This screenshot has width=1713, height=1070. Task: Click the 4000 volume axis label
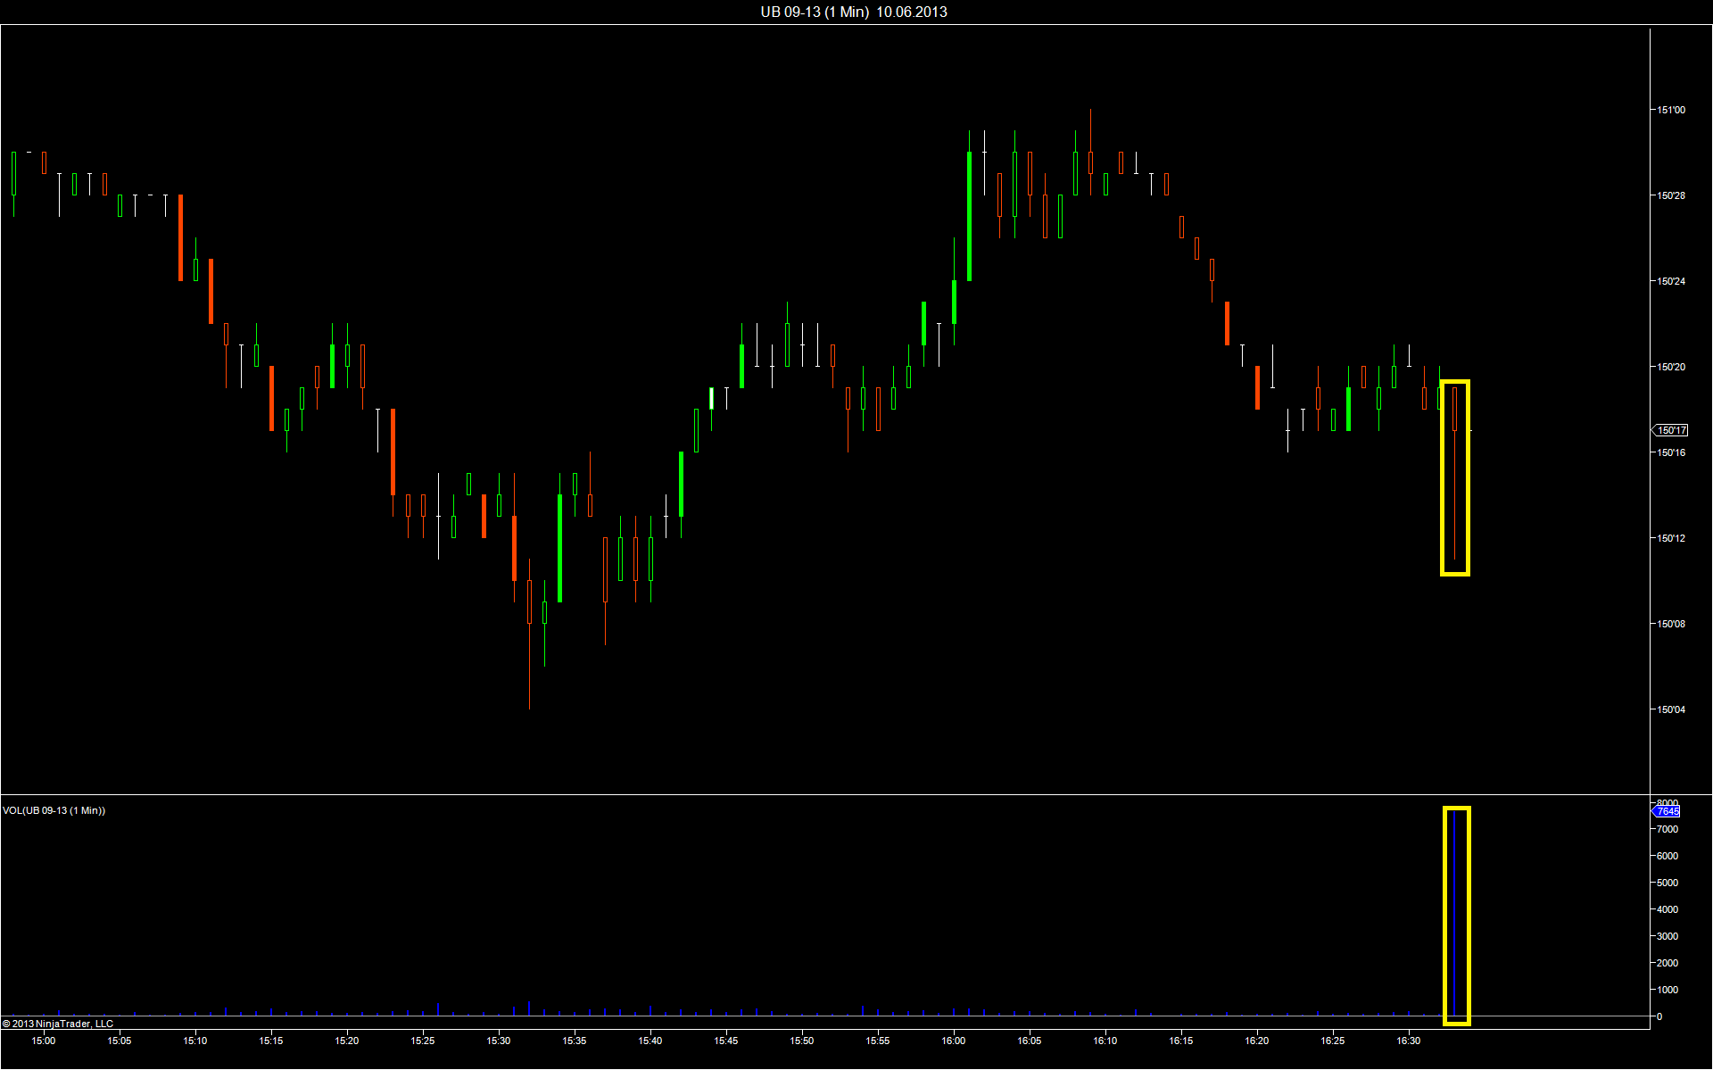click(1667, 909)
